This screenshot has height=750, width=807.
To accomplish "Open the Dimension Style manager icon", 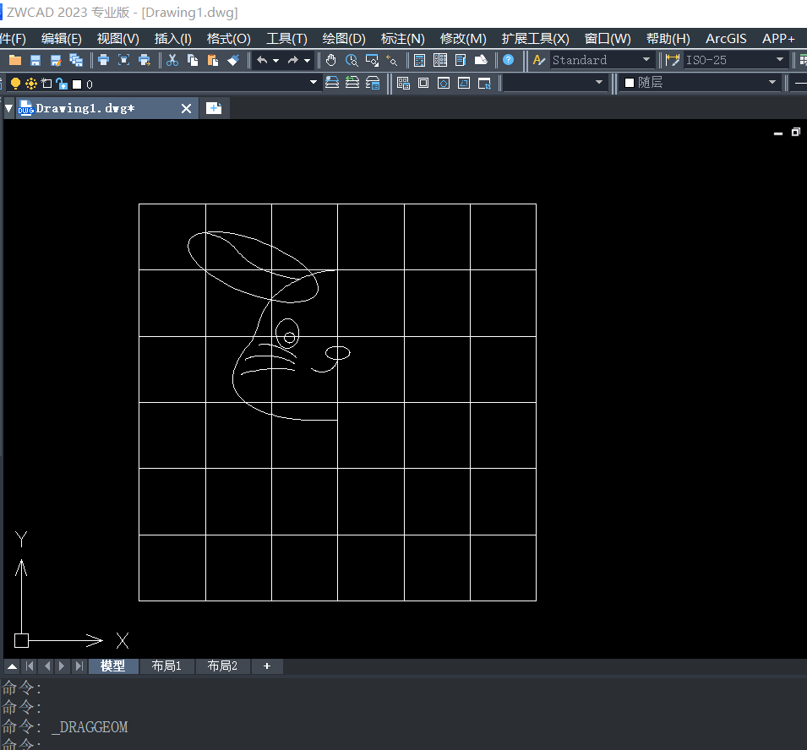I will point(672,60).
